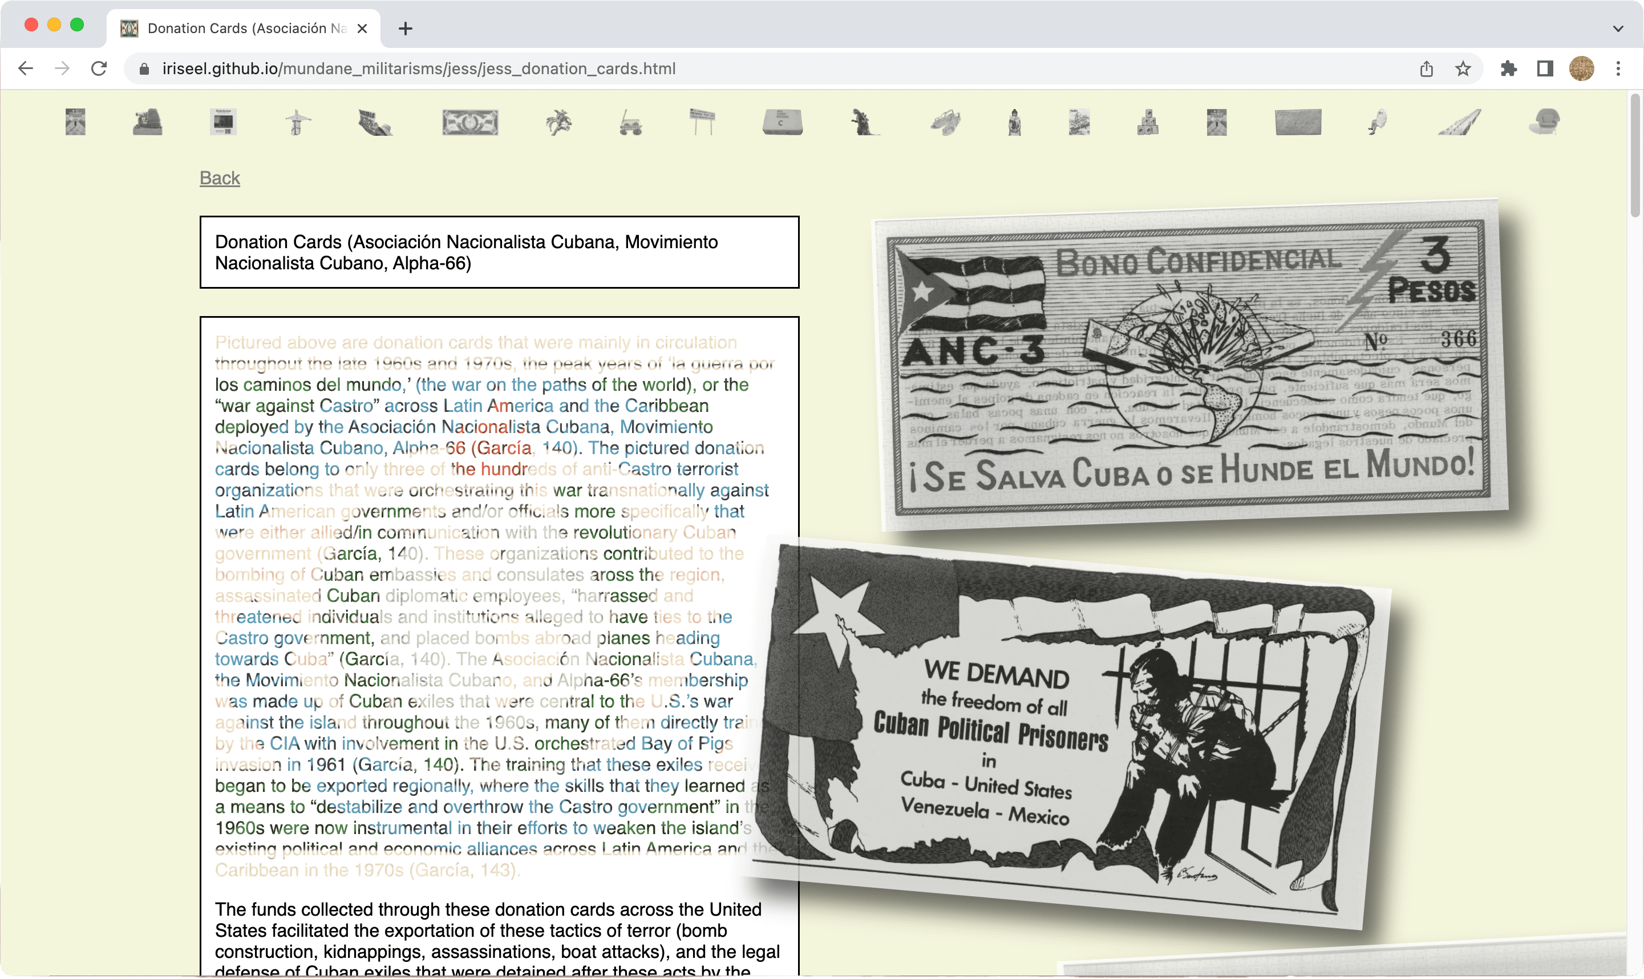Select the Kodachrome slide icon
Screen dimensions: 1644x979
point(223,123)
